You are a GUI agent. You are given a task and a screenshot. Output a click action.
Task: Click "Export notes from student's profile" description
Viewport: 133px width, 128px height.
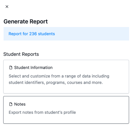(x=42, y=112)
